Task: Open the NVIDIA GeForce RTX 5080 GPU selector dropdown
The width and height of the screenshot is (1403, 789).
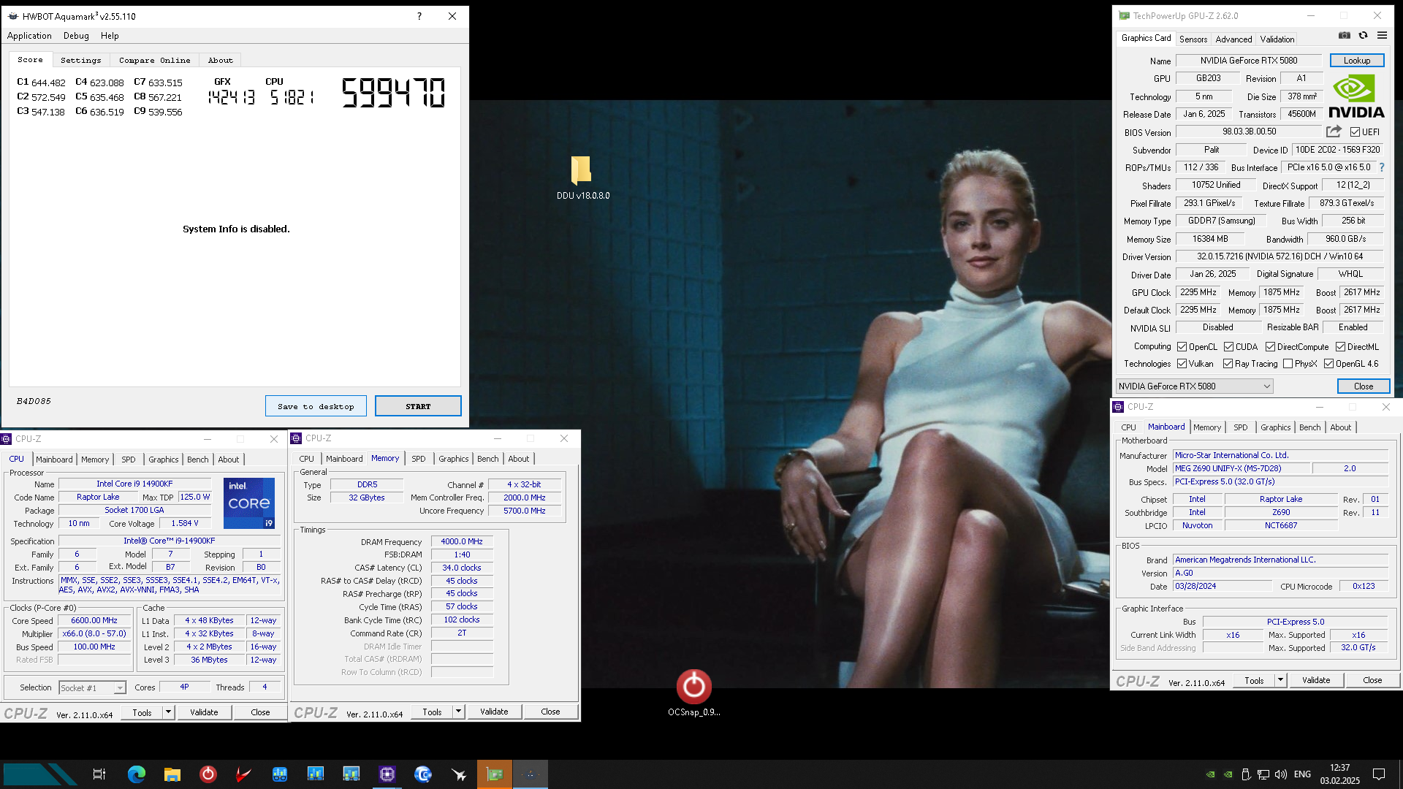Action: (x=1194, y=386)
